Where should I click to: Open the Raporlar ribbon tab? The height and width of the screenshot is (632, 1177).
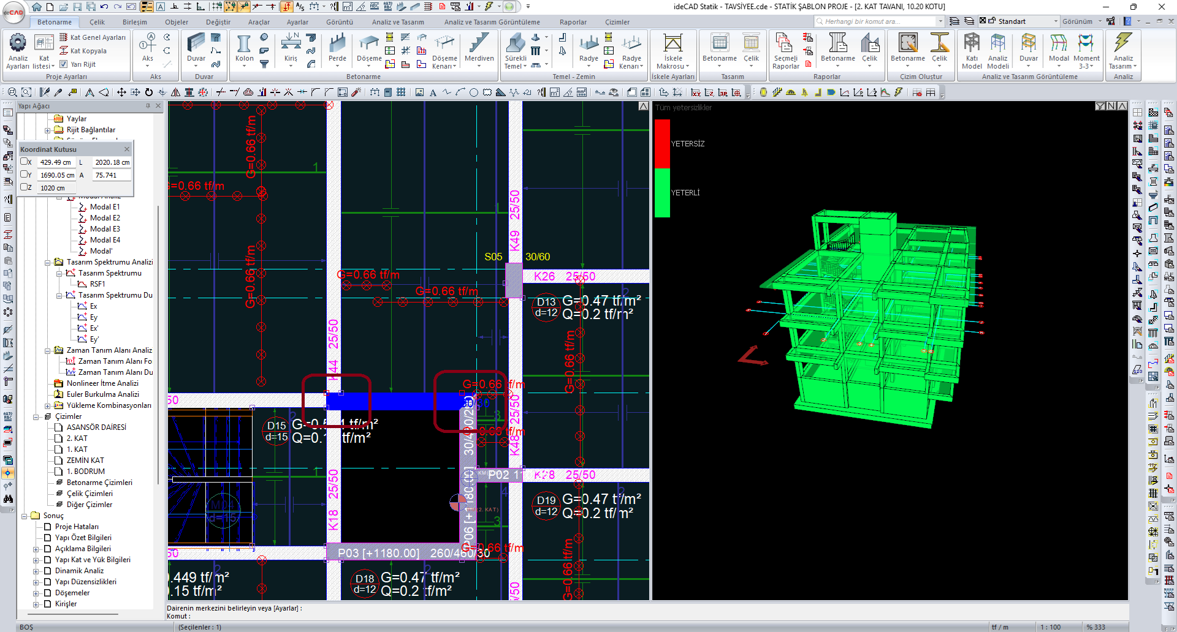[x=573, y=22]
